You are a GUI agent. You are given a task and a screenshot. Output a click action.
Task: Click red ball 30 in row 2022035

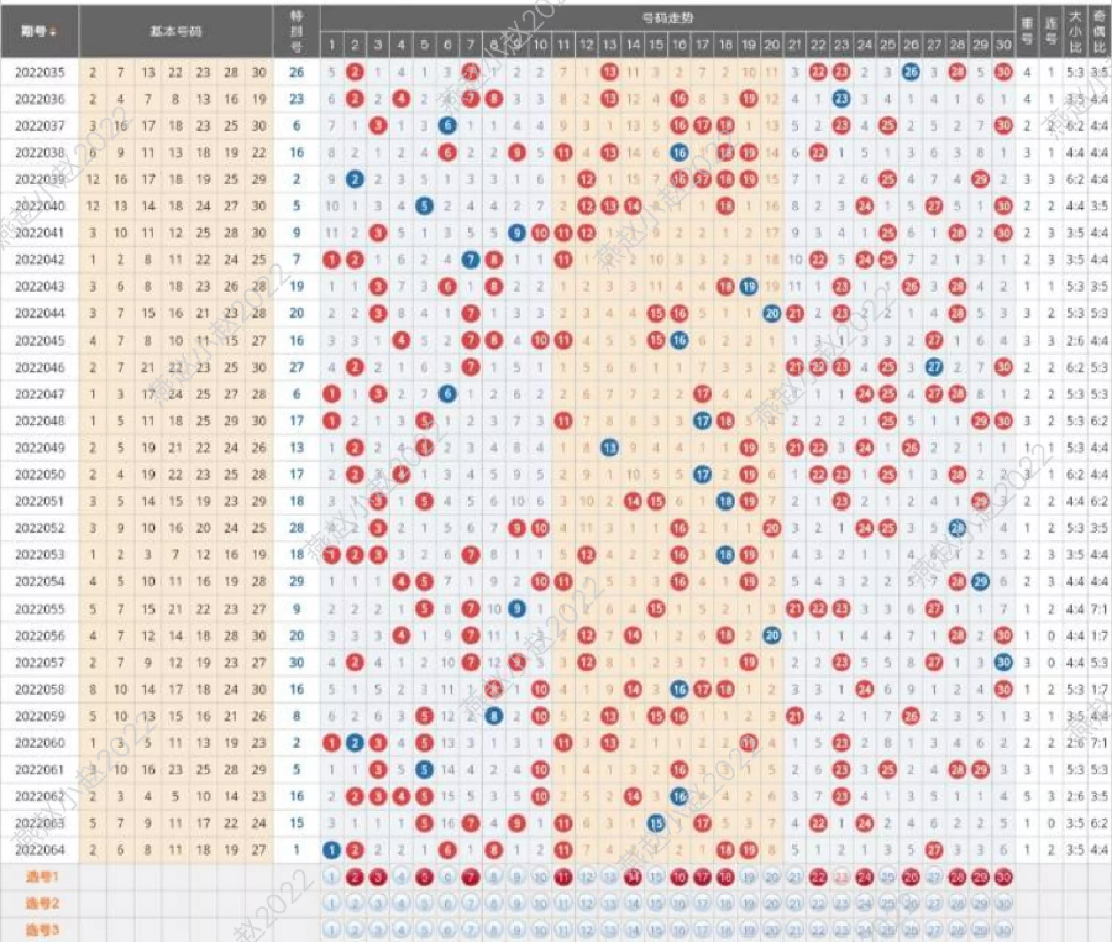coord(1004,72)
